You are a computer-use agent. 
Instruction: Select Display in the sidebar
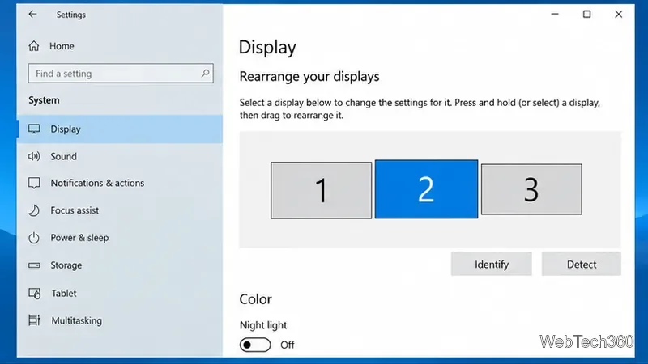point(120,129)
